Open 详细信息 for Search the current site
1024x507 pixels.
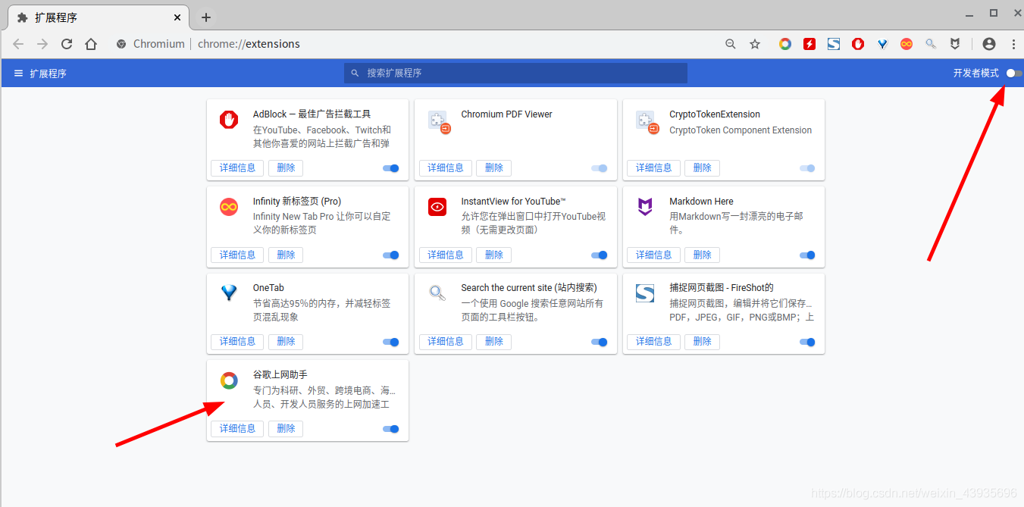pyautogui.click(x=446, y=342)
